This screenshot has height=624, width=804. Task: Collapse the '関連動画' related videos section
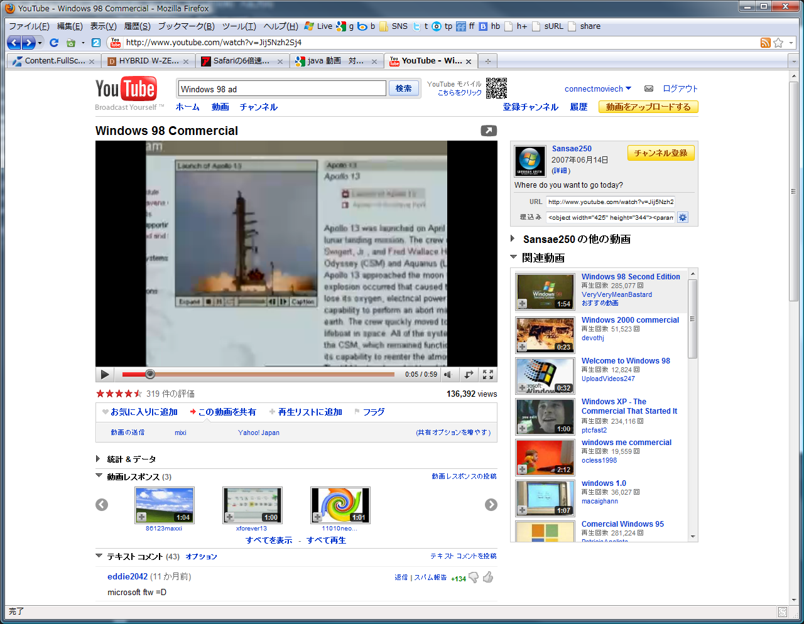point(513,257)
